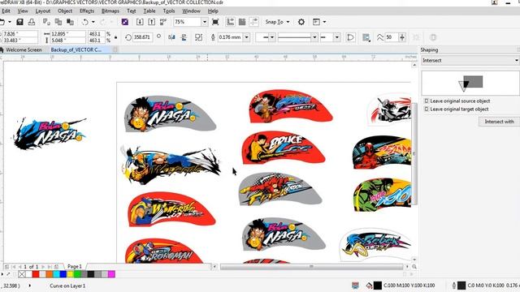Click the Mirror vertically icon
This screenshot has width=520, height=292.
coord(184,37)
